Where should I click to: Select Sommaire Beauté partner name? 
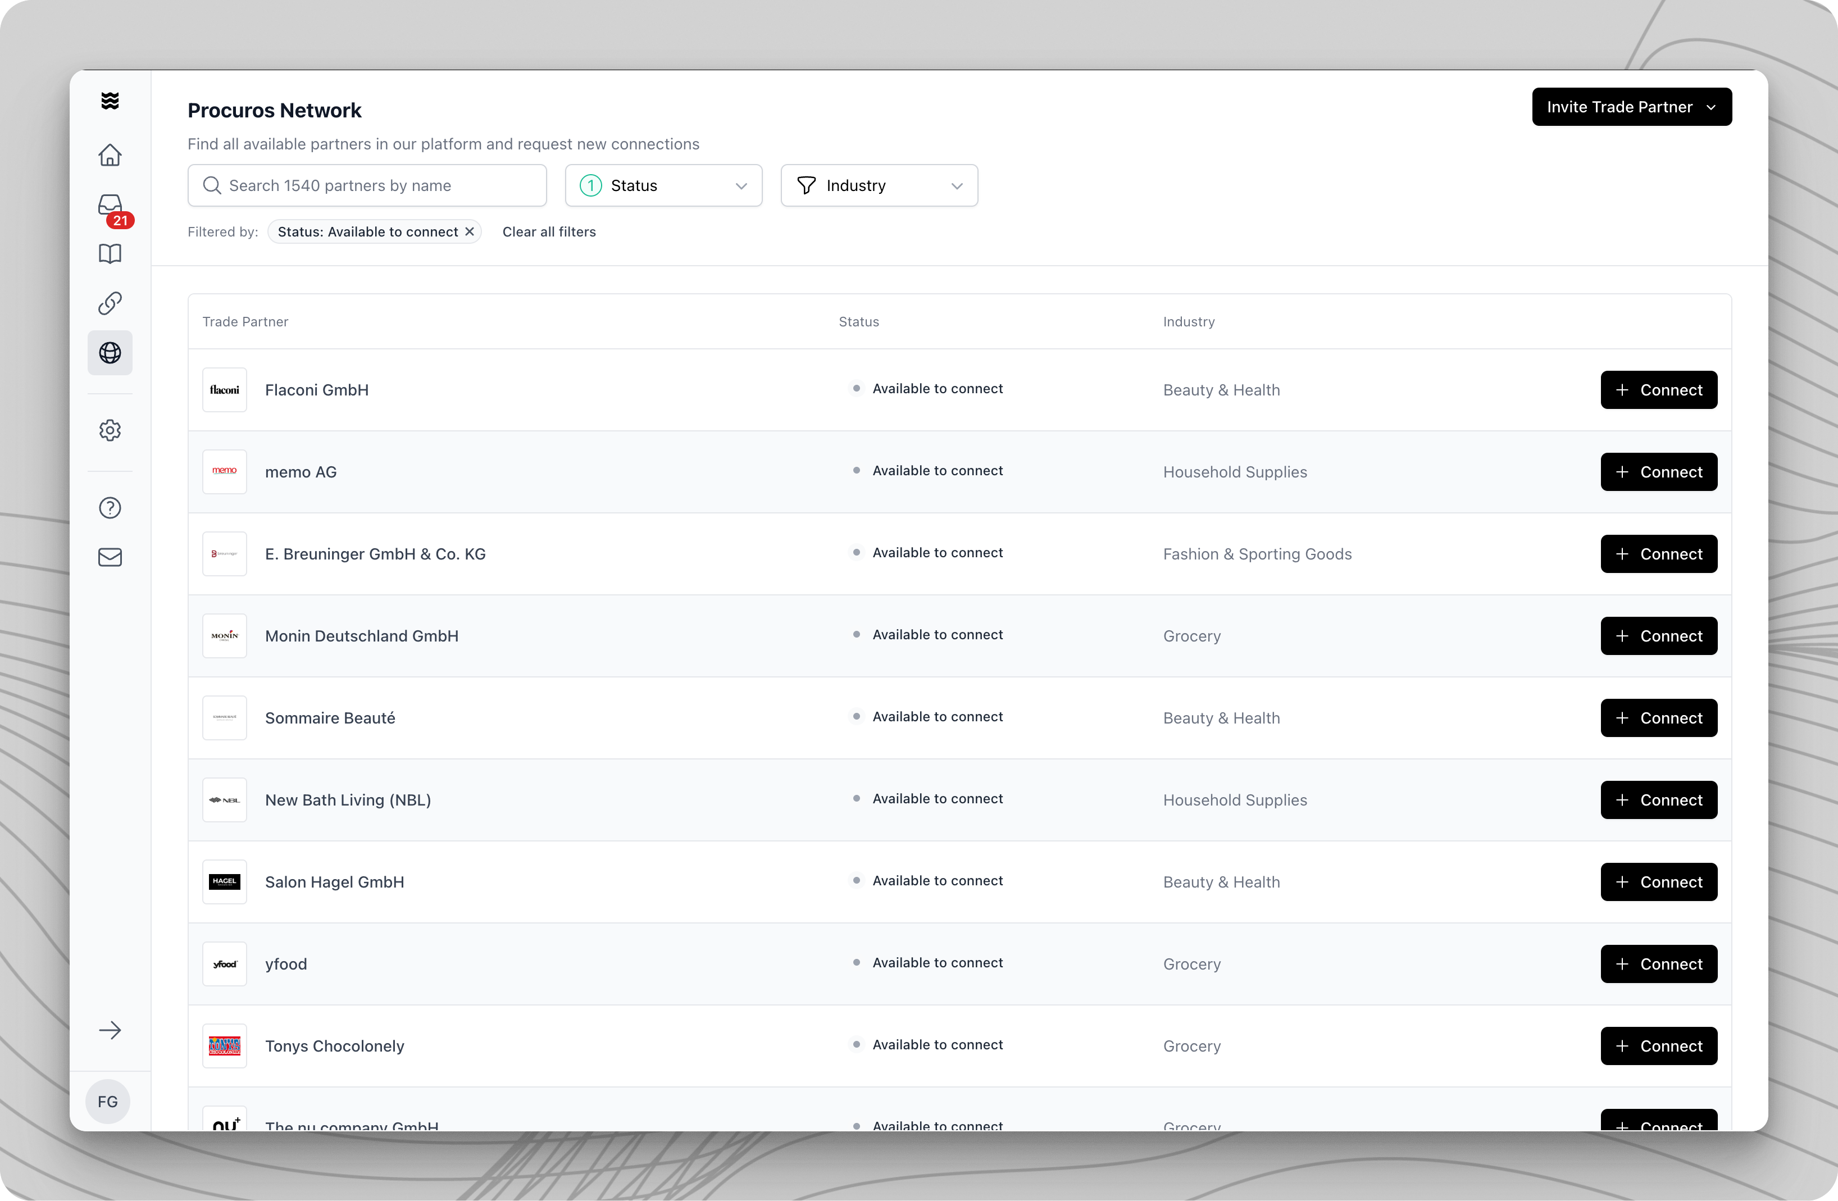coord(330,717)
